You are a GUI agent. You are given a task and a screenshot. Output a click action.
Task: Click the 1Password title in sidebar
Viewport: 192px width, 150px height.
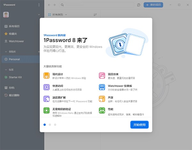point(9,5)
